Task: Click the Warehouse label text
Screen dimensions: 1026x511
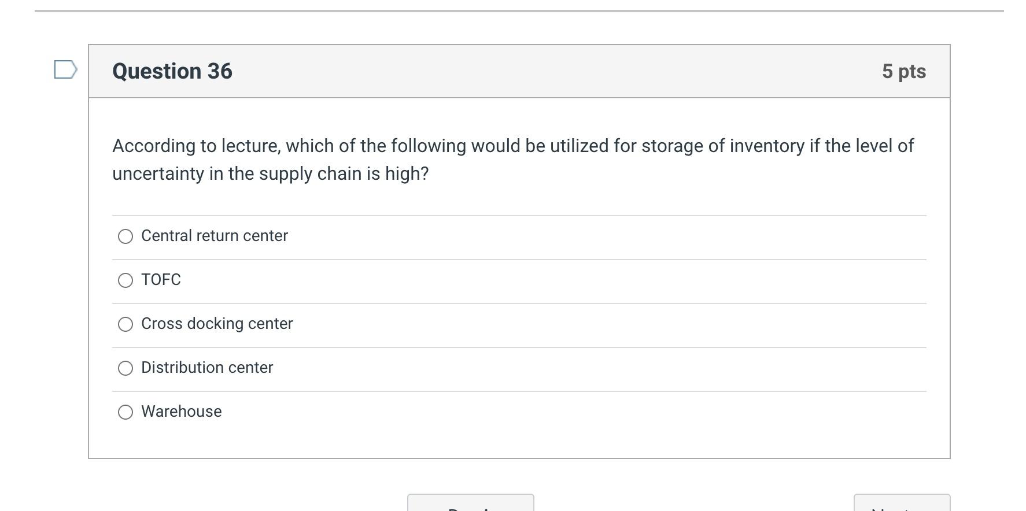Action: pos(181,412)
